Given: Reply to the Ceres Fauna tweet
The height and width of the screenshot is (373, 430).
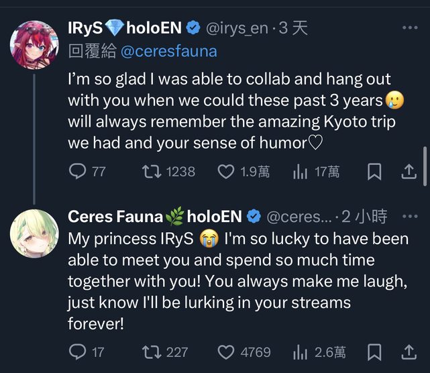Looking at the screenshot, I should pos(78,352).
